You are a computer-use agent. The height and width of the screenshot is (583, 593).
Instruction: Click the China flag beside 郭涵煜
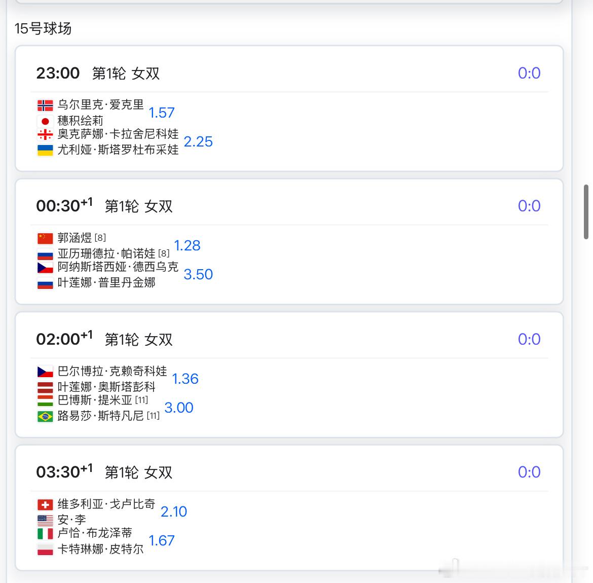tap(45, 238)
